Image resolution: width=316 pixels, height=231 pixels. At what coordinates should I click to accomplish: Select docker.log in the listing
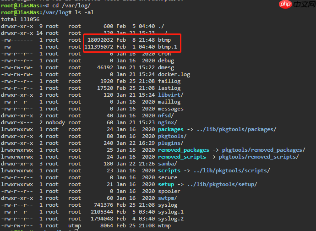tap(174, 74)
